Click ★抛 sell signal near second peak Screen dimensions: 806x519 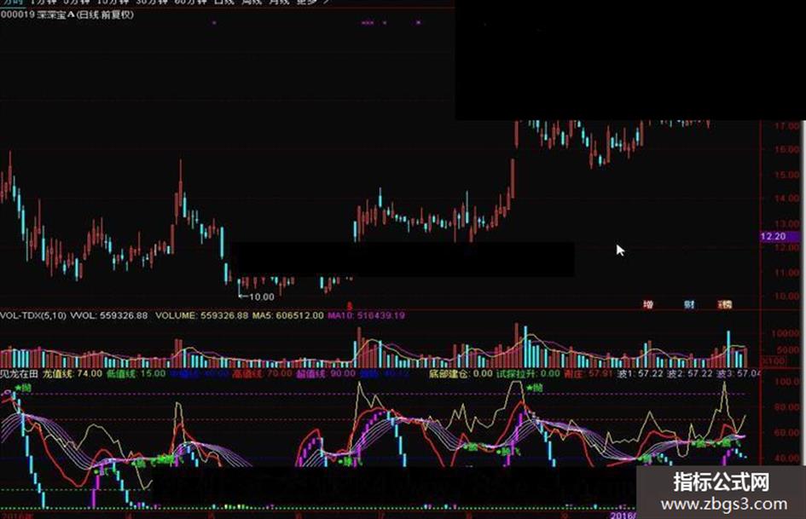[535, 388]
